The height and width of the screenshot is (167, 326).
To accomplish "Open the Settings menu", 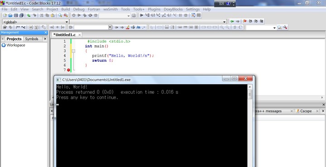I will tap(193, 10).
